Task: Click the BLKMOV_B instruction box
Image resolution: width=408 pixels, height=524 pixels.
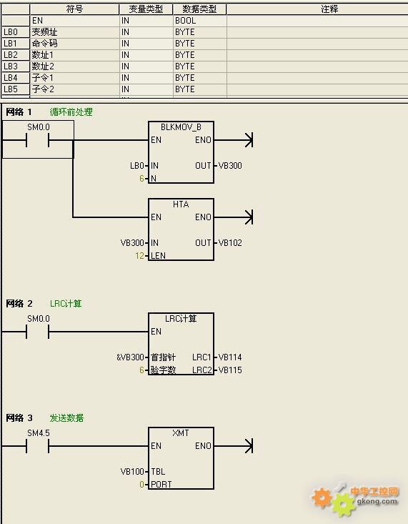Action: (x=181, y=152)
